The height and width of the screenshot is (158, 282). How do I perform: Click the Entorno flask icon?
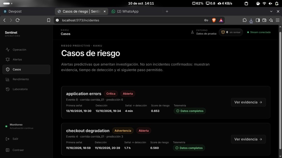click(192, 32)
